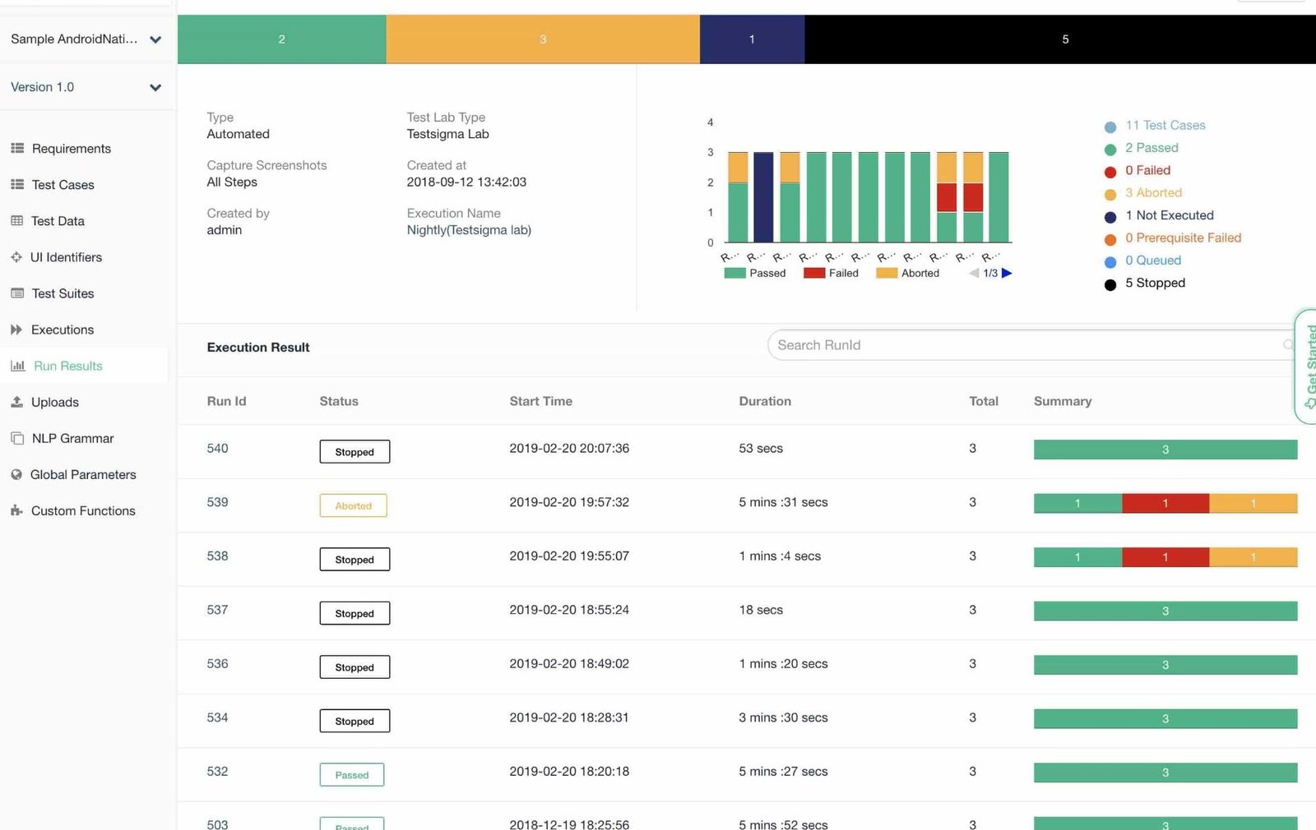Screen dimensions: 1316x830
Task: Select the Requirements sidebar icon
Action: 18,148
